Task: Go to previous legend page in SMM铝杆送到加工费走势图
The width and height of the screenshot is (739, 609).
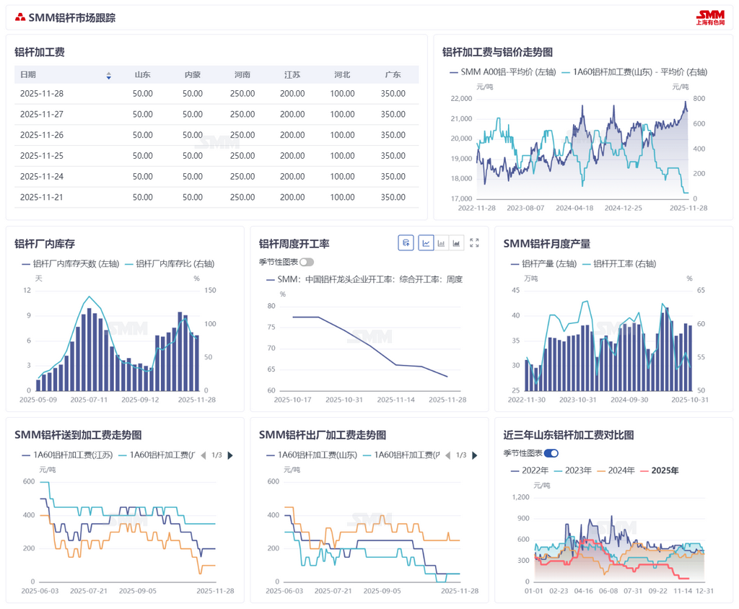Action: (x=204, y=455)
